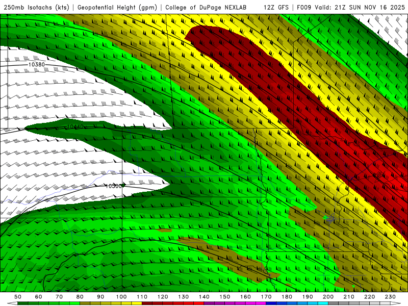Click the '130' color bar label
The height and width of the screenshot is (306, 408).
point(184,297)
